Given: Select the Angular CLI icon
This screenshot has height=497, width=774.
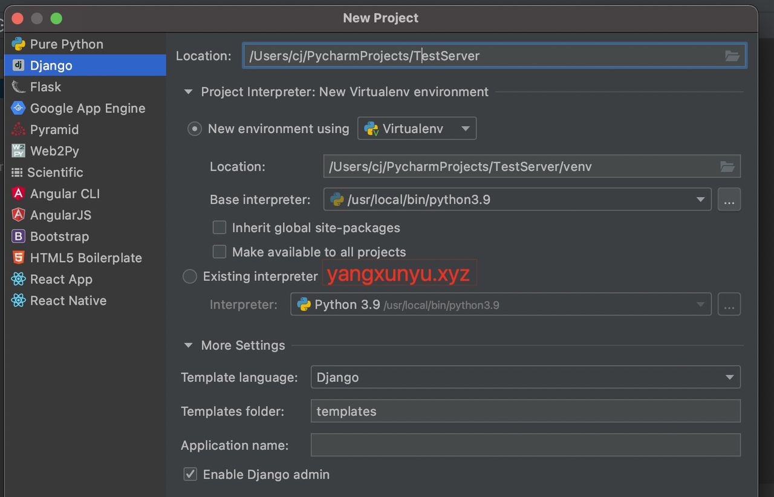Looking at the screenshot, I should pos(19,194).
